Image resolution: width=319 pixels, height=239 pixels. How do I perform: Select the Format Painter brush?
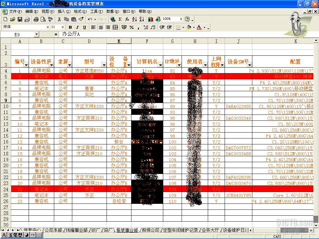(81, 19)
